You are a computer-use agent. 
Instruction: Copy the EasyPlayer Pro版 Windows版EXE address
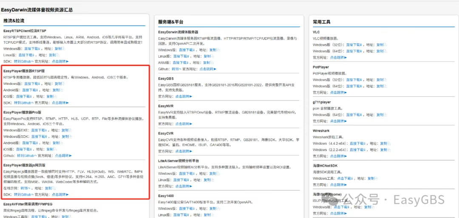pos(66,130)
